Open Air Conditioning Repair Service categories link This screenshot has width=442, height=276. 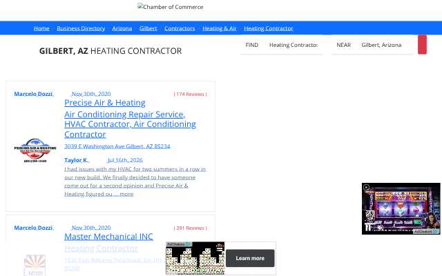(x=130, y=124)
